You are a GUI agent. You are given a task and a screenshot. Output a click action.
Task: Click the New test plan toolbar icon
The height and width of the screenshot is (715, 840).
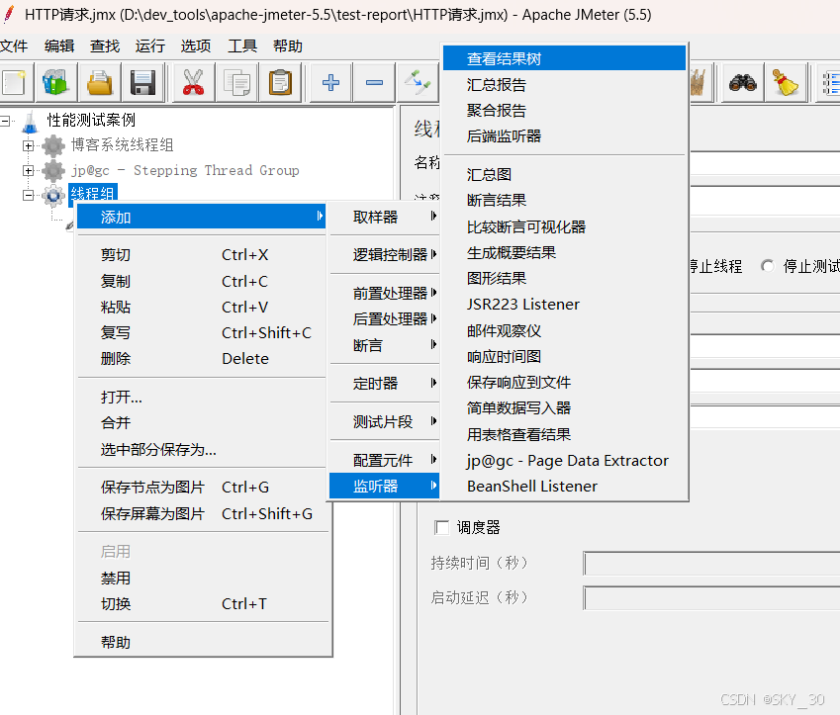point(15,82)
